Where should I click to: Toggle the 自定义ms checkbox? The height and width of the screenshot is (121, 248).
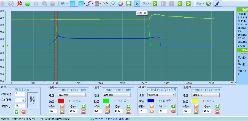click(x=16, y=90)
